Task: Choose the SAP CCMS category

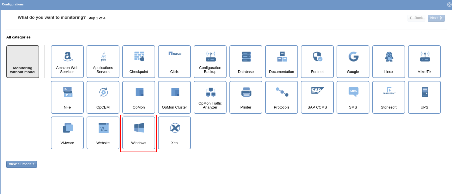Action: [x=317, y=97]
